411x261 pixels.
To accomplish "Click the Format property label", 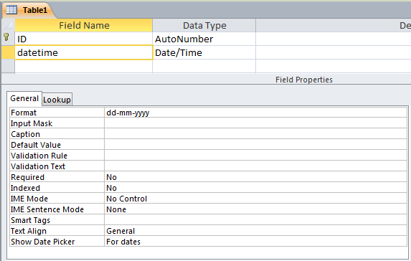I will tap(57, 113).
